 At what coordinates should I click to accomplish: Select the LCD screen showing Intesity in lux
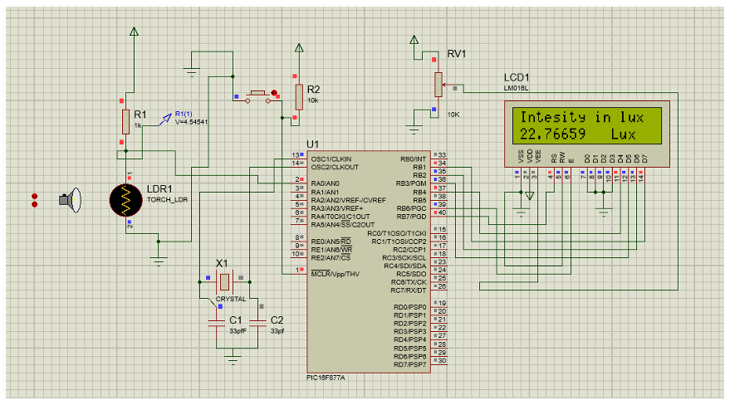[x=586, y=125]
